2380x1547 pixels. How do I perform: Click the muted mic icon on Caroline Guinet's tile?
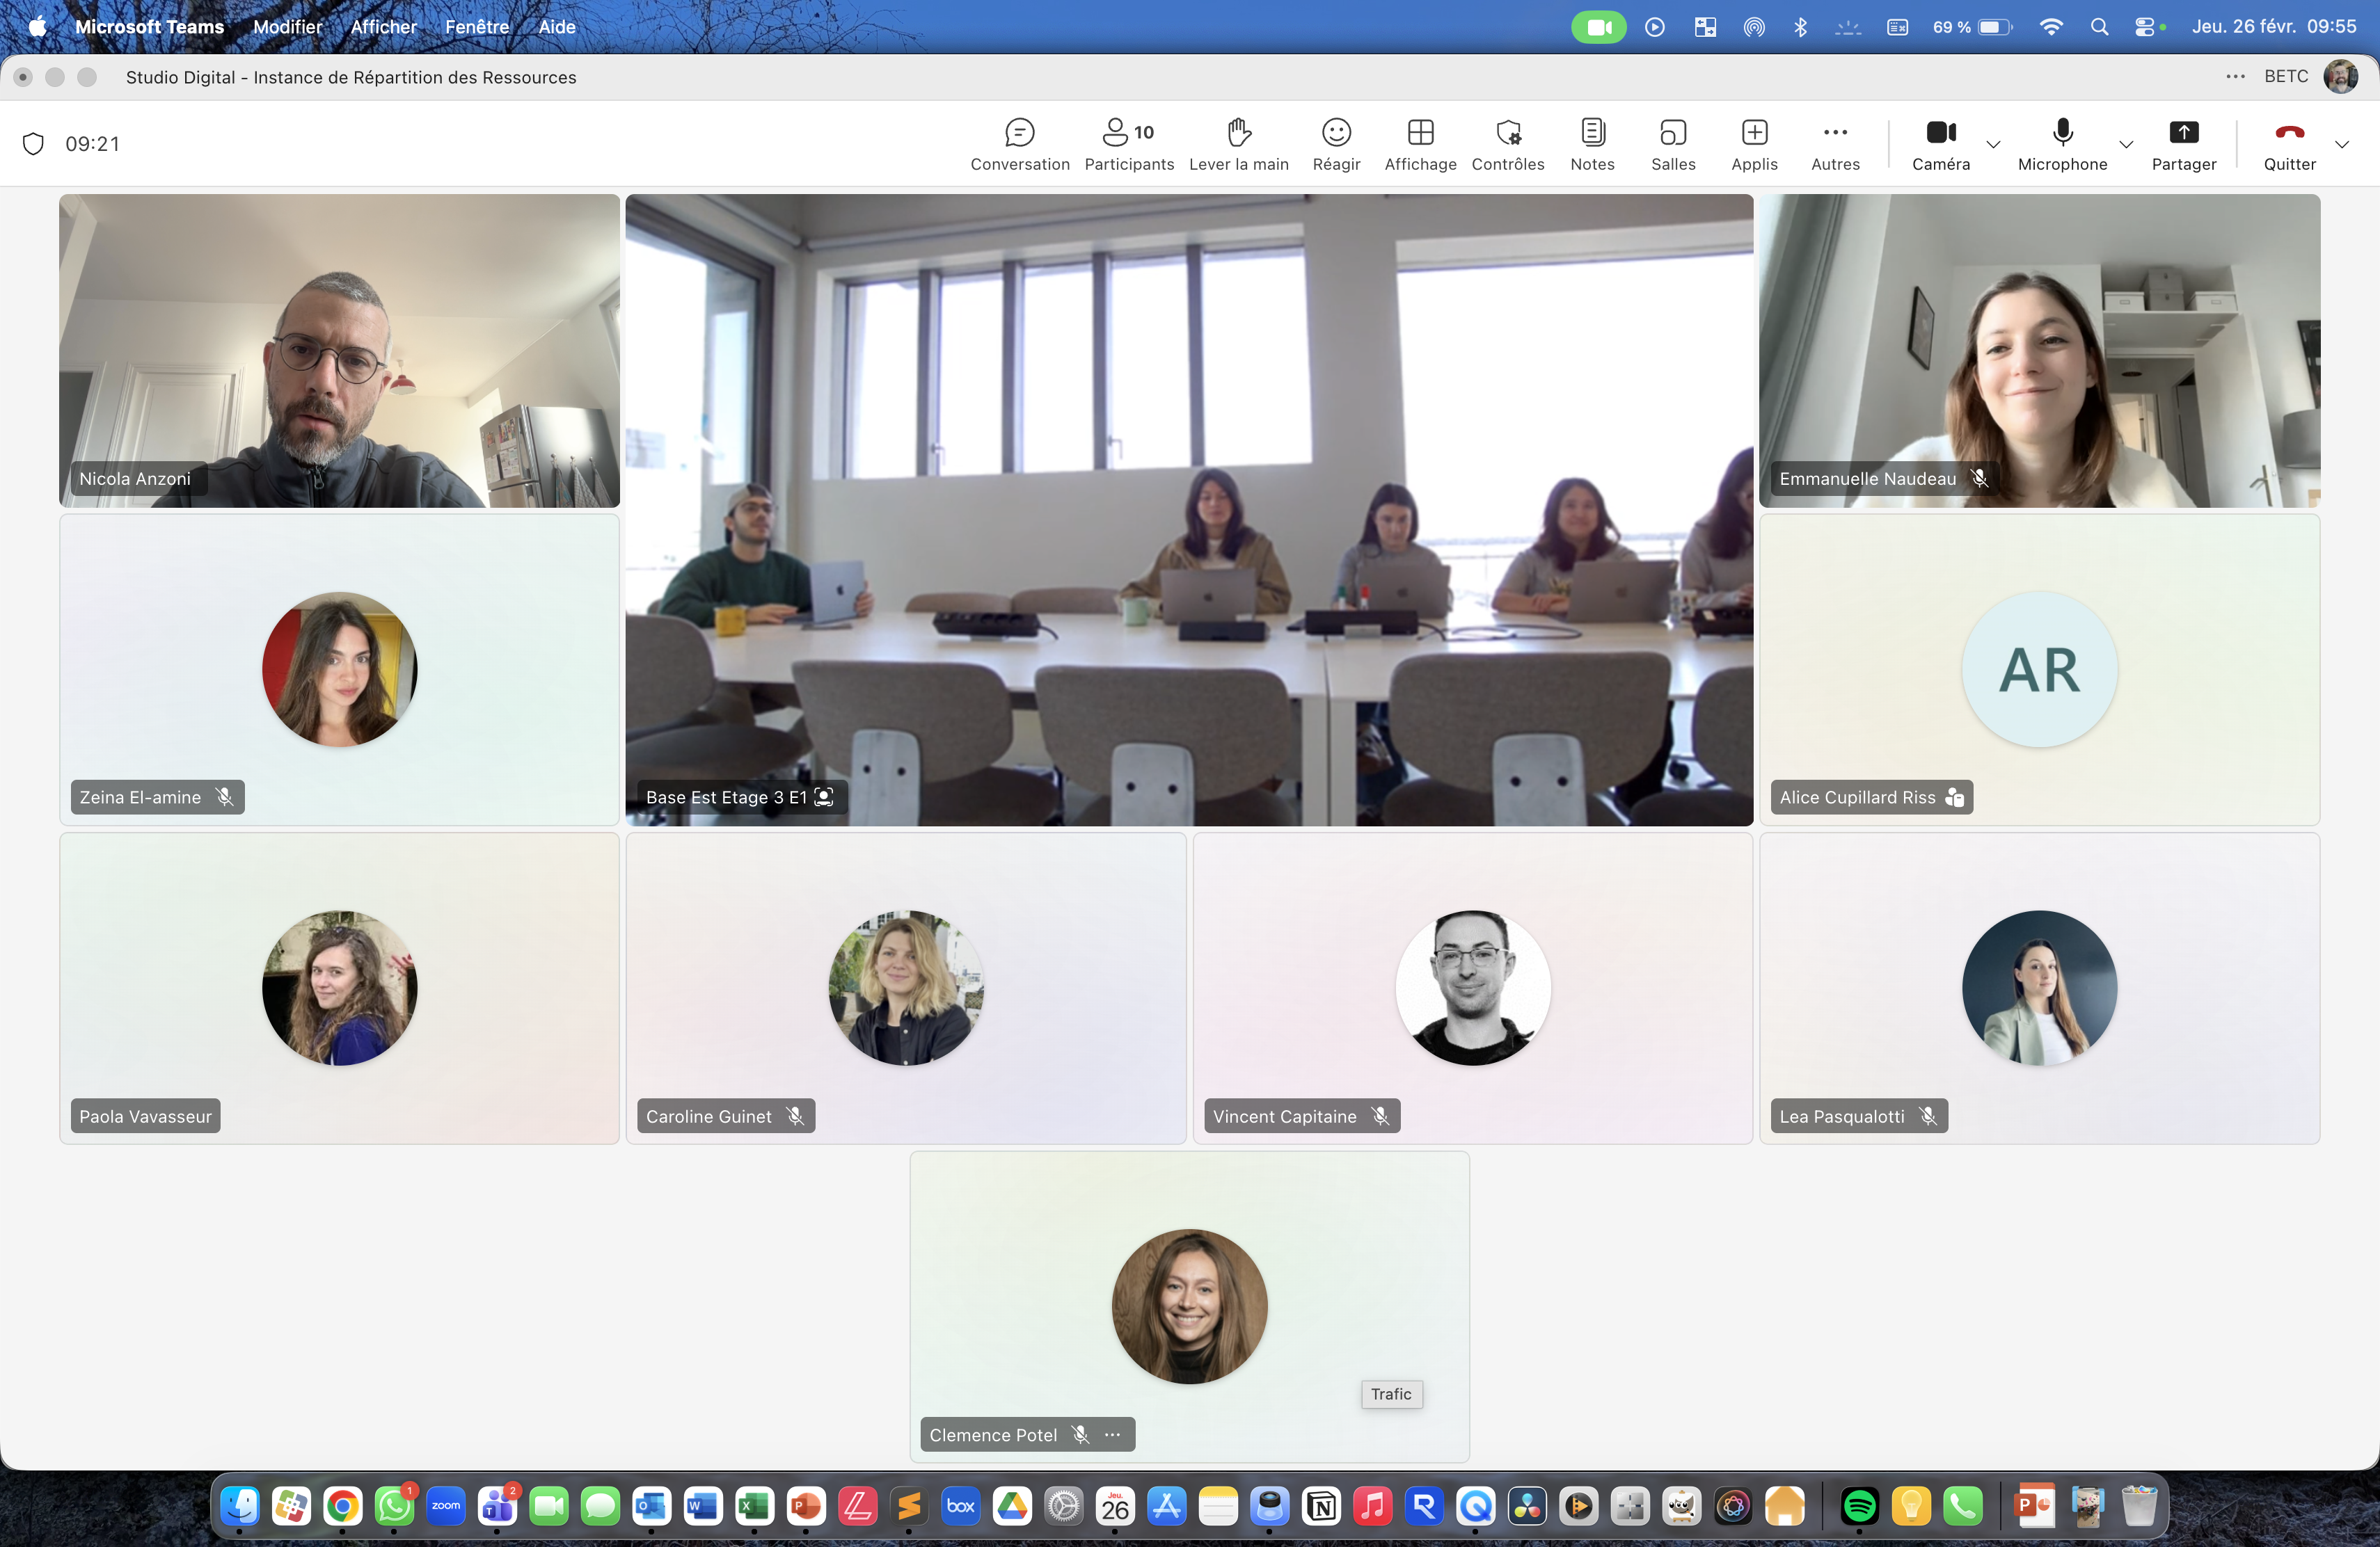796,1115
